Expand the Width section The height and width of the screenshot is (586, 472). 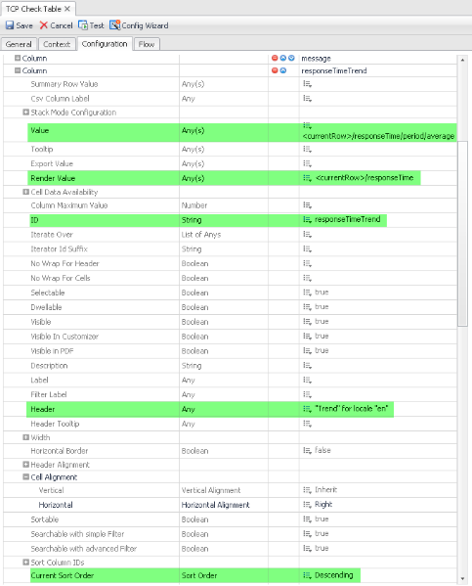[x=25, y=437]
